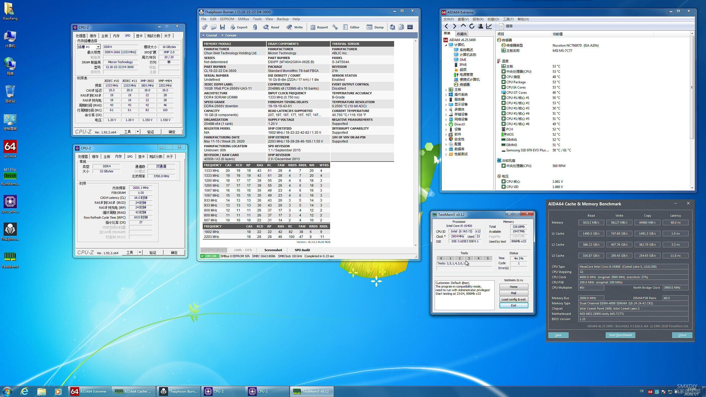Open the Thaiphoon desktop shortcut icon
This screenshot has height=397, width=706.
point(10,232)
